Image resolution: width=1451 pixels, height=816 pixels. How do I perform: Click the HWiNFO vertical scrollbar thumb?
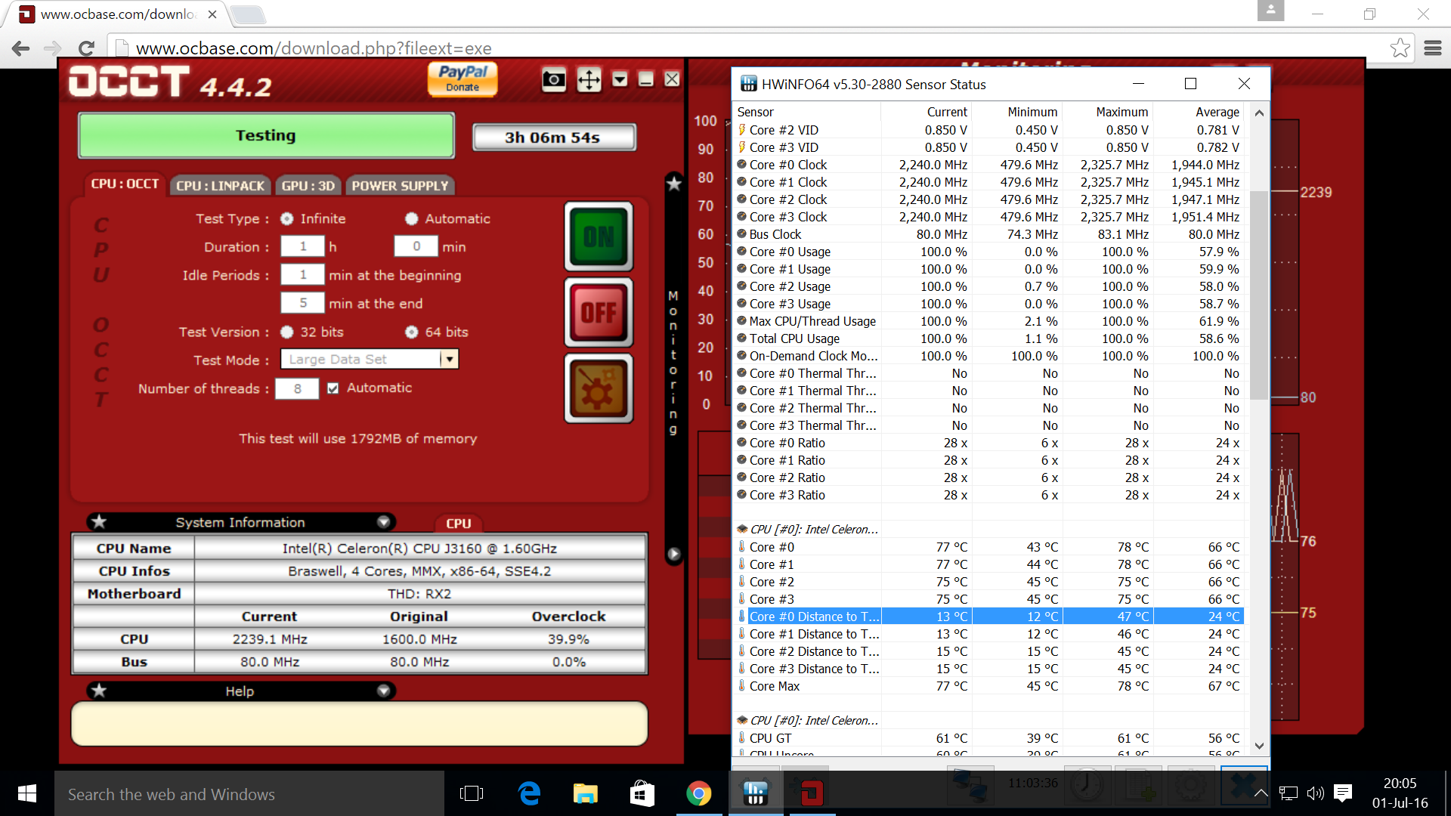[1258, 295]
